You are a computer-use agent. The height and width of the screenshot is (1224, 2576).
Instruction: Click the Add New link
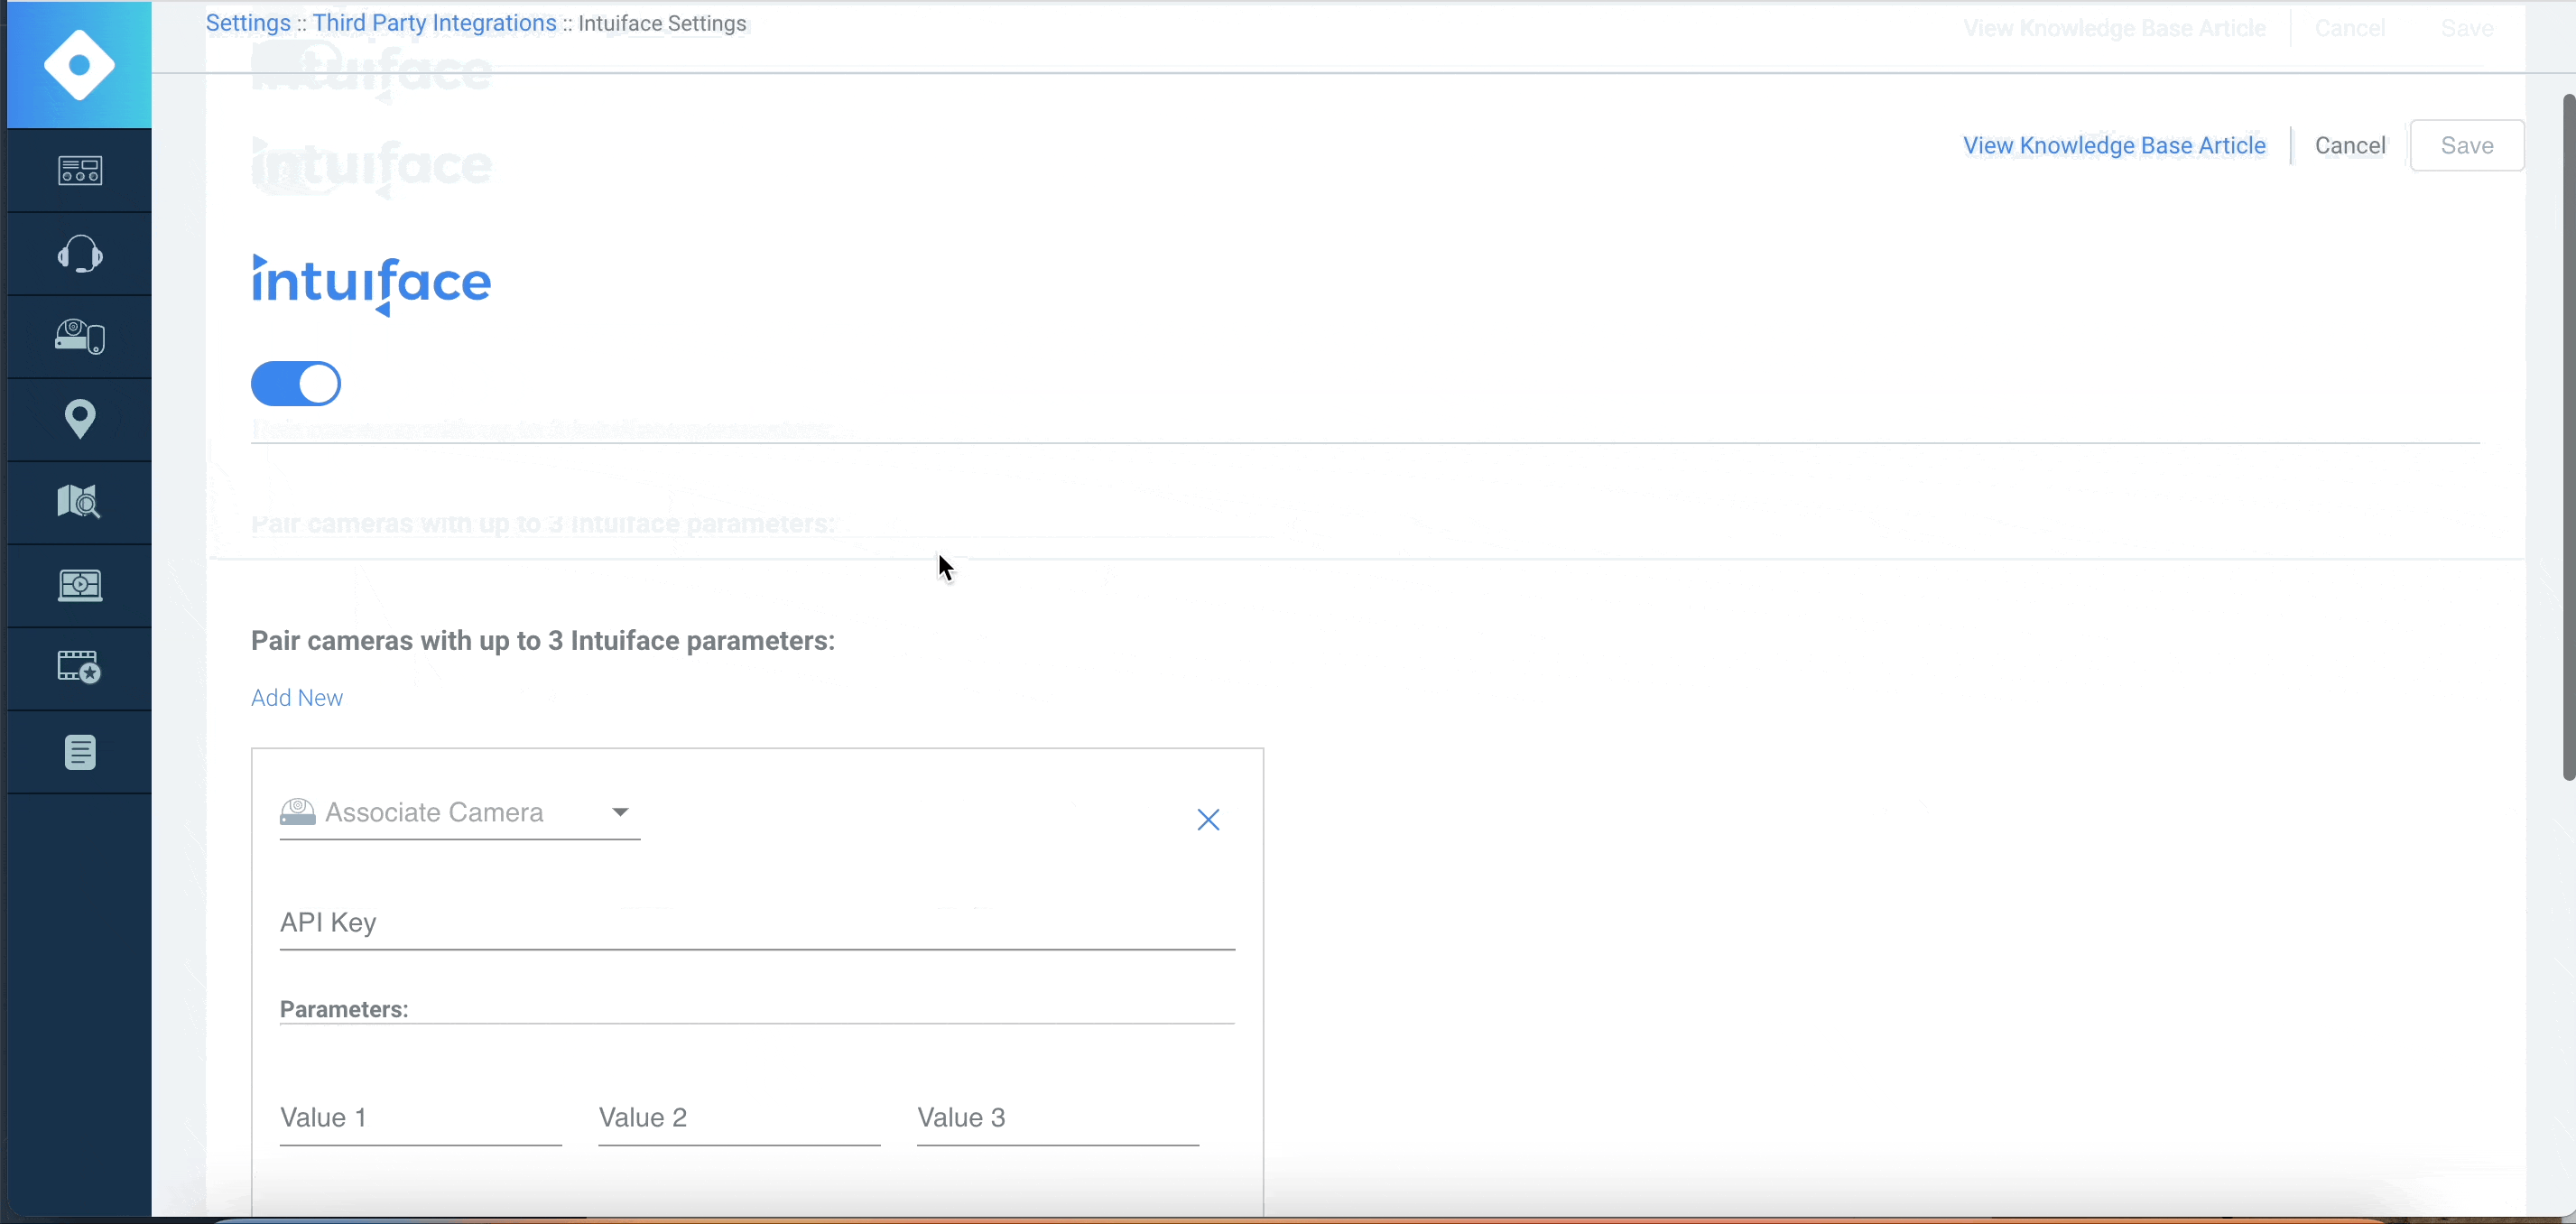coord(297,698)
